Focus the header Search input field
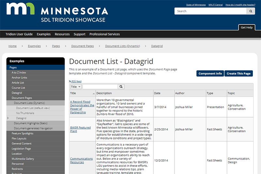Screen dimensions: 261x174 coord(211,11)
